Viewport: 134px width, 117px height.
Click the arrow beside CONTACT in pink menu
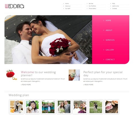tap(104, 59)
